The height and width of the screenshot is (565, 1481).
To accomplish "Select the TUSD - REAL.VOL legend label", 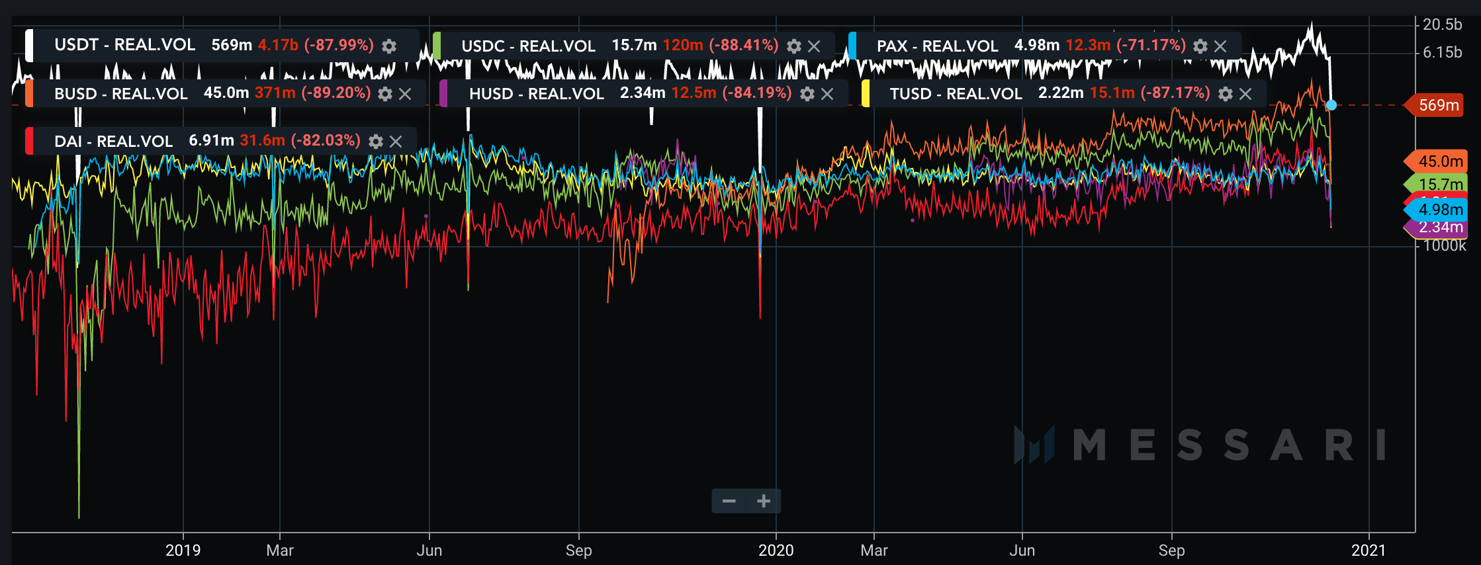I will coord(956,94).
